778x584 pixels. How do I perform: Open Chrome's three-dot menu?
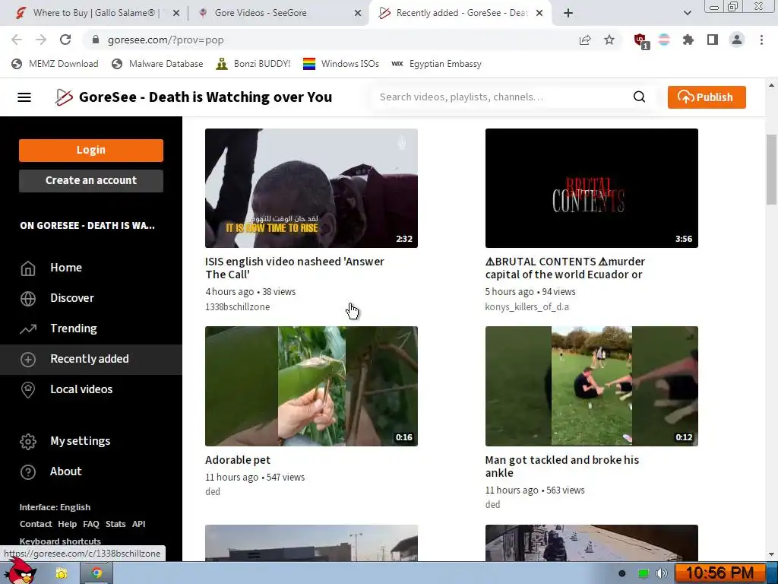point(761,40)
